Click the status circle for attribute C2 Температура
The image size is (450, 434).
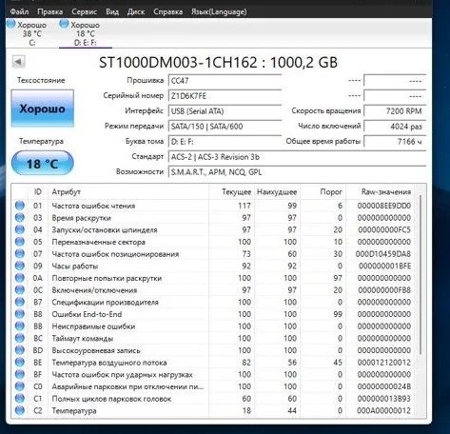point(20,410)
